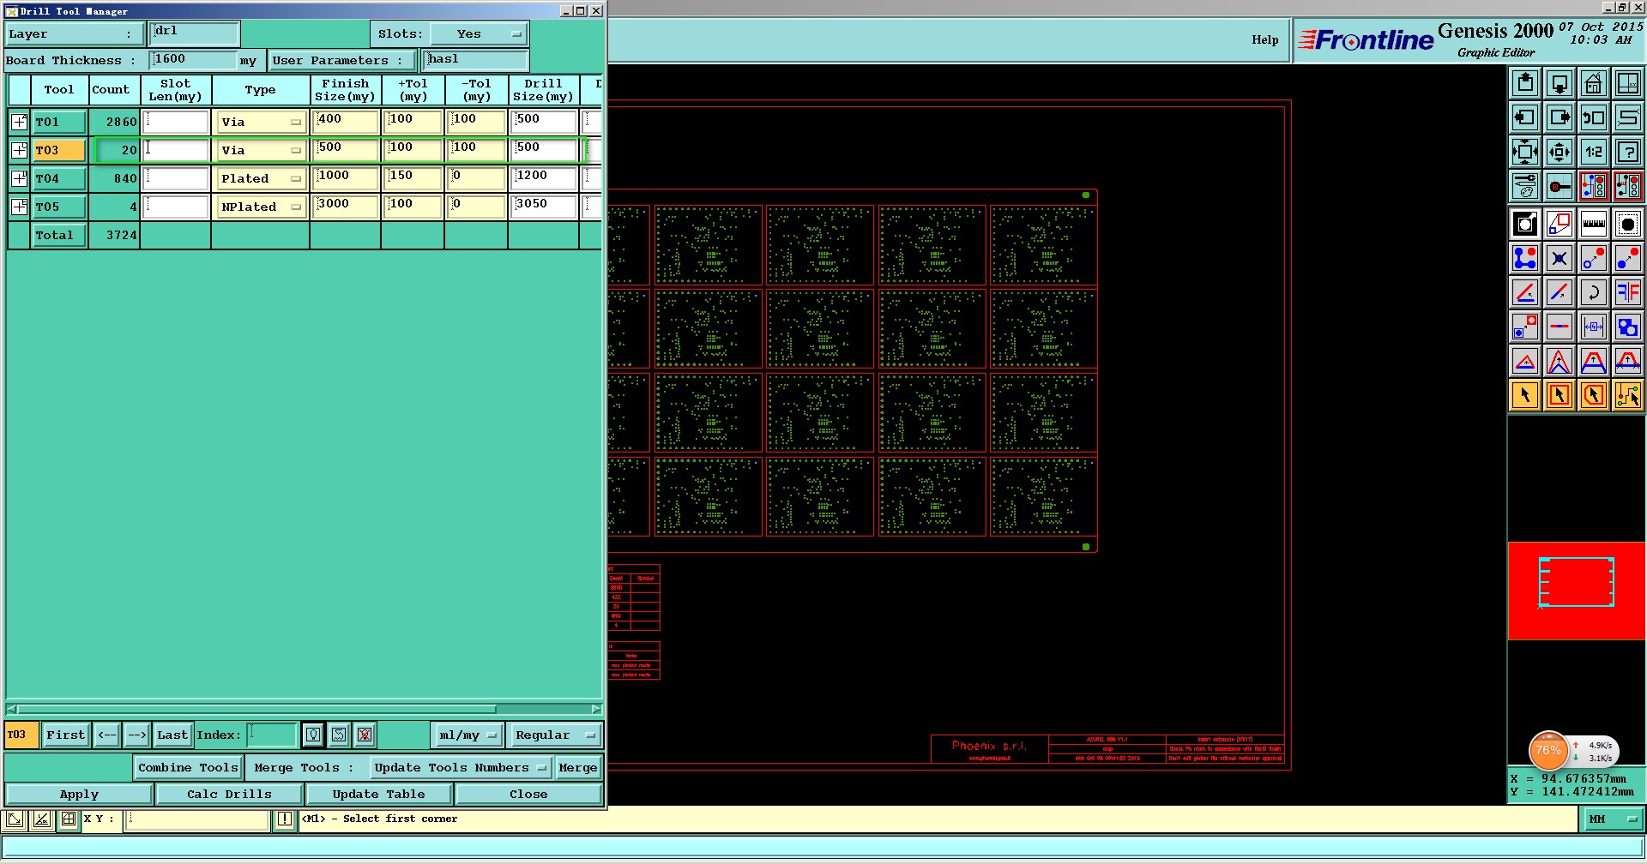Open the Slots Yes dropdown
The image size is (1647, 864).
(479, 34)
